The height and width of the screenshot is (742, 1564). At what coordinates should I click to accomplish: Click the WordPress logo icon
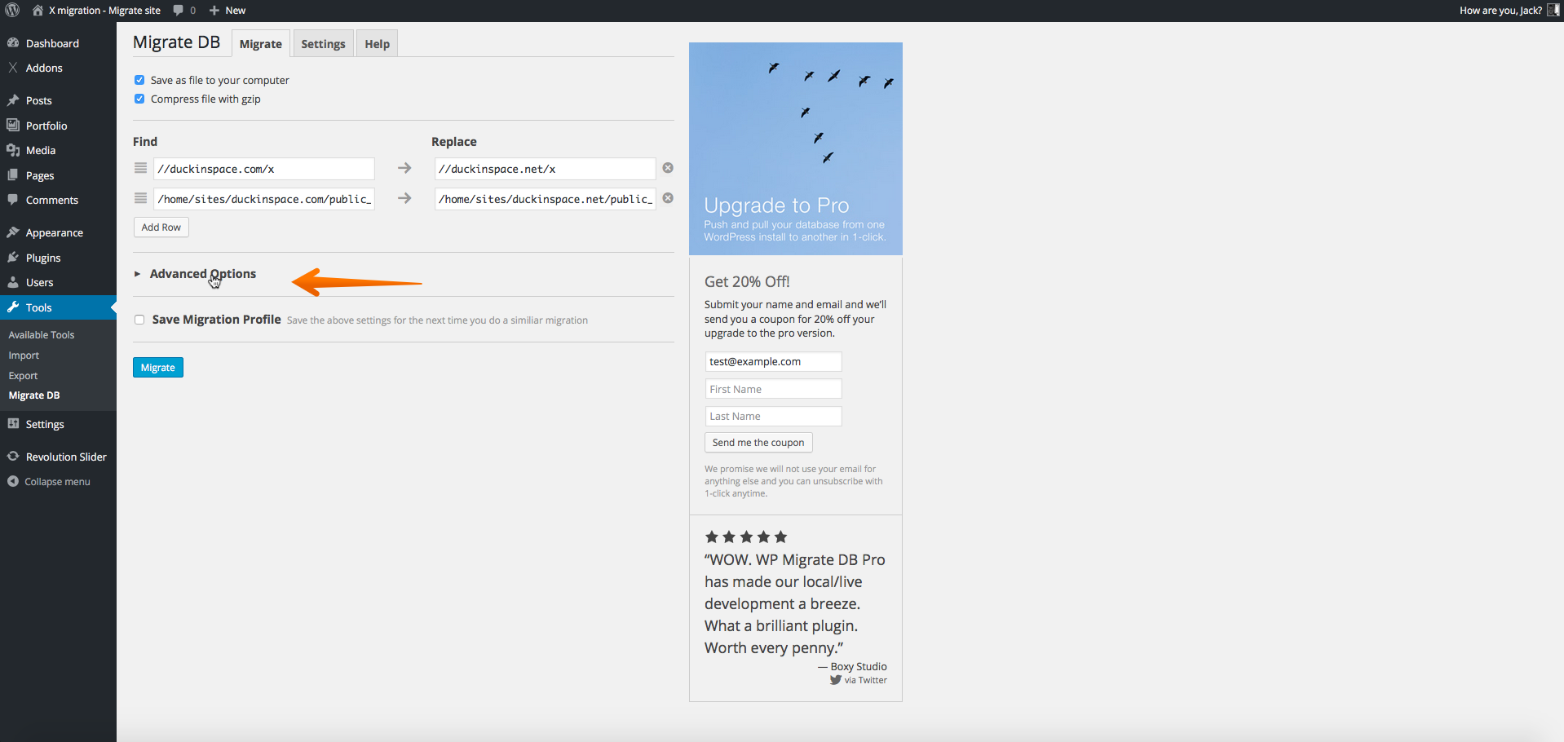click(x=12, y=10)
